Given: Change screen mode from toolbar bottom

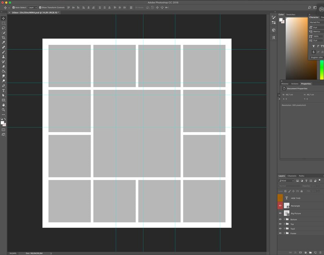Looking at the screenshot, I should pos(4,135).
